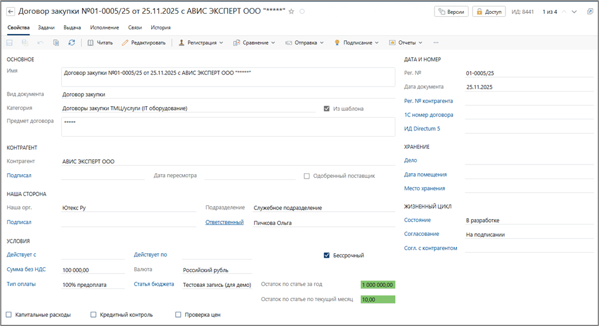Click the back arrow next to the document title
Screen dimensions: 599x326
click(x=10, y=12)
